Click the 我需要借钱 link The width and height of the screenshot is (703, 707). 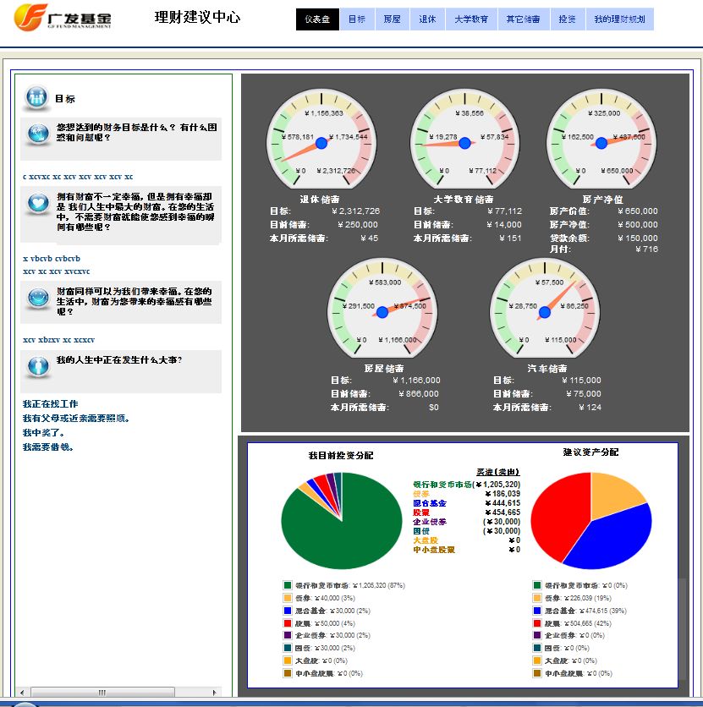(x=47, y=447)
